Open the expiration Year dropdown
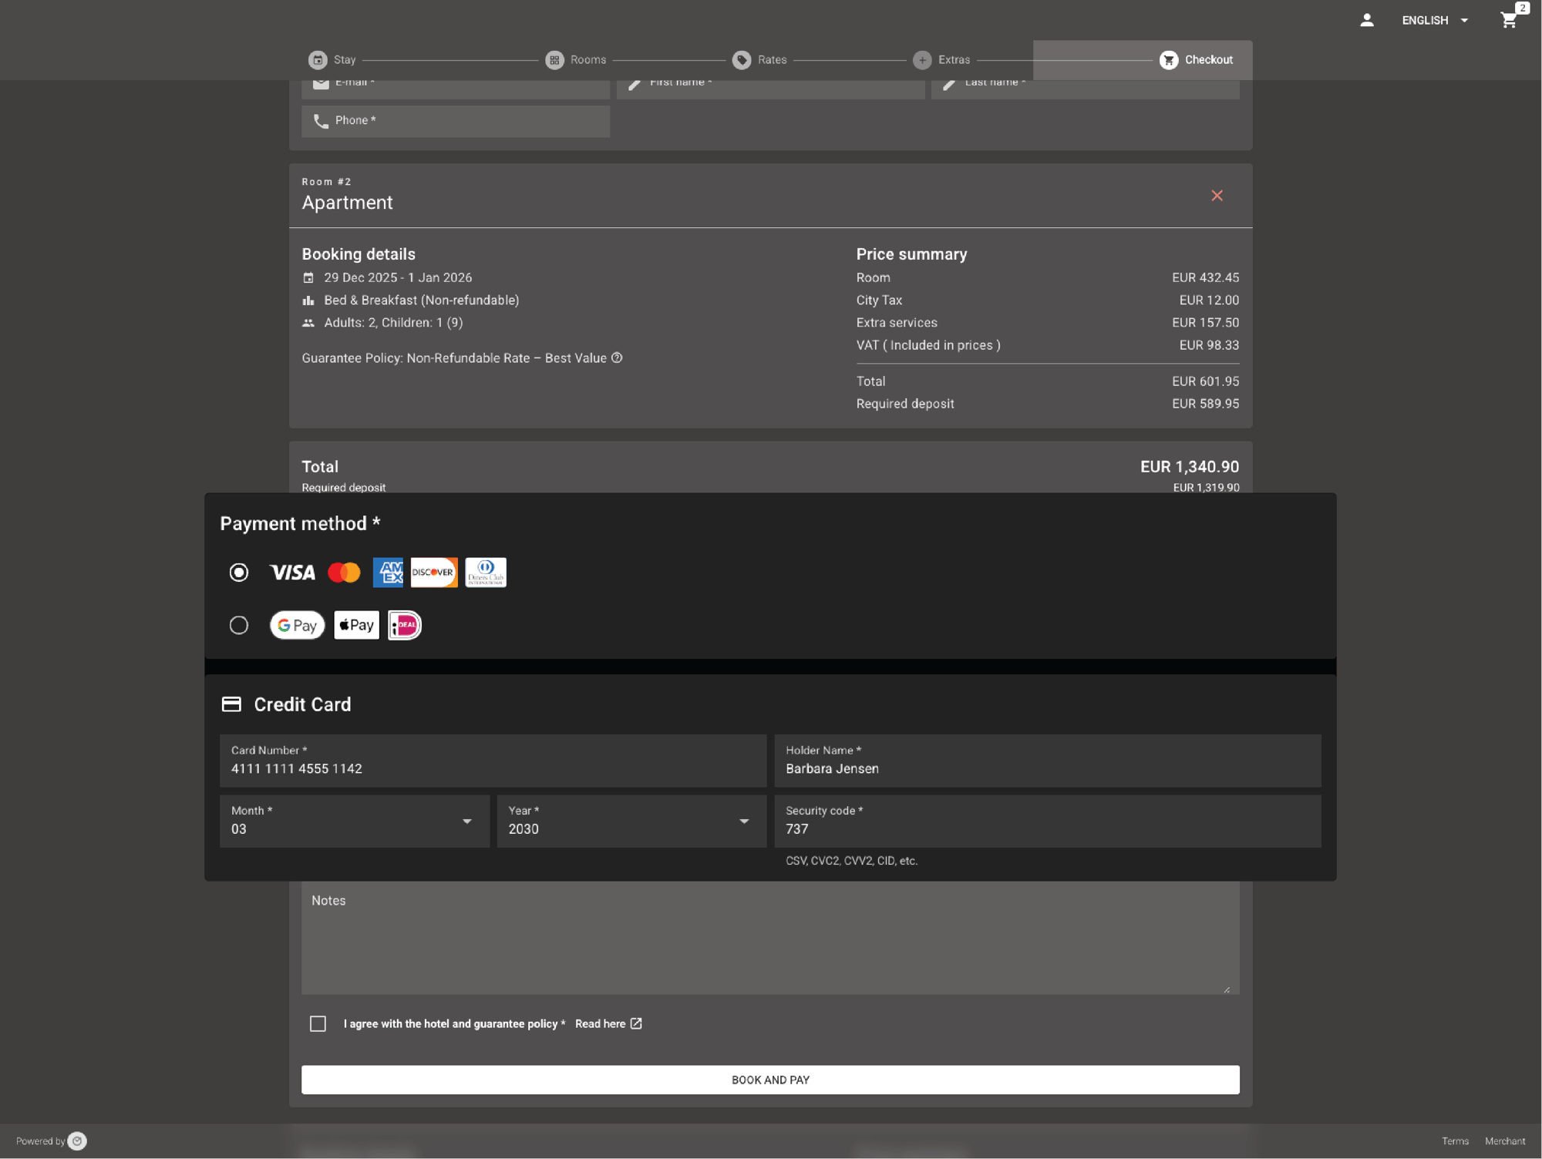 742,821
